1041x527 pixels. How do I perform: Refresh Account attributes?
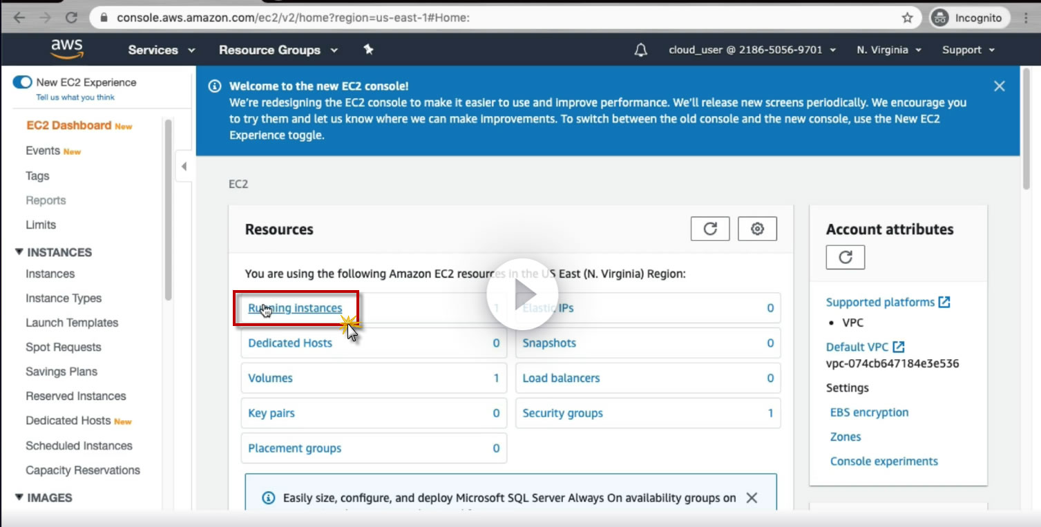[846, 257]
